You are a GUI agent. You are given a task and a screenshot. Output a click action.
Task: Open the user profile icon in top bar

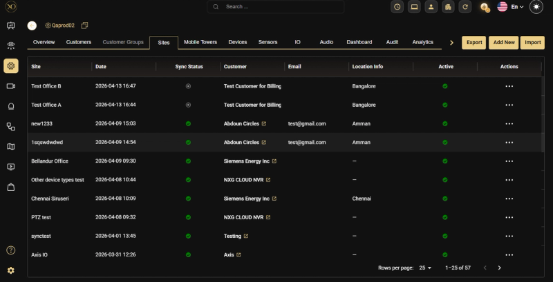(431, 7)
